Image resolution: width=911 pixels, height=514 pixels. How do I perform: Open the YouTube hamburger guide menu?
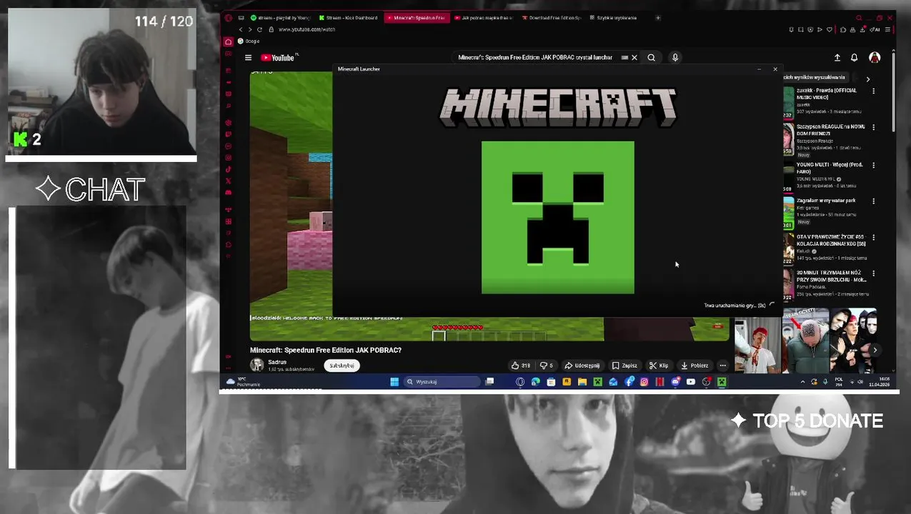click(x=248, y=58)
